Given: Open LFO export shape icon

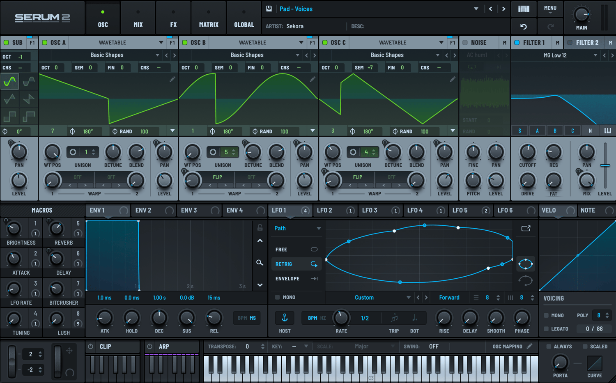Looking at the screenshot, I should click(x=526, y=228).
